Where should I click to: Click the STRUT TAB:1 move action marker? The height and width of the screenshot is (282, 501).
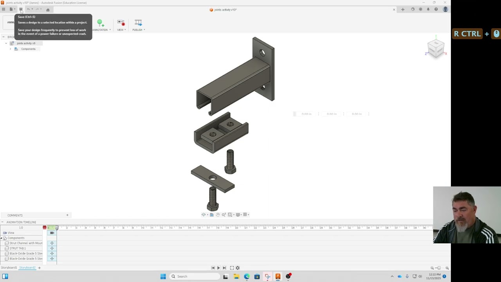(52, 248)
